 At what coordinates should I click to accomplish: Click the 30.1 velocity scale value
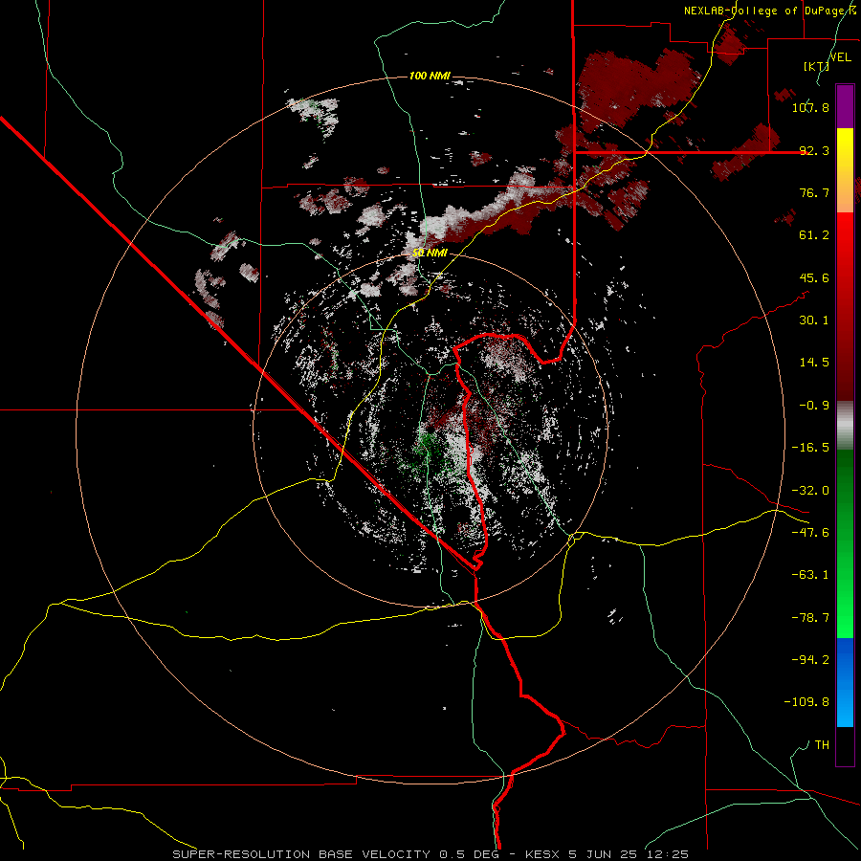(x=814, y=320)
